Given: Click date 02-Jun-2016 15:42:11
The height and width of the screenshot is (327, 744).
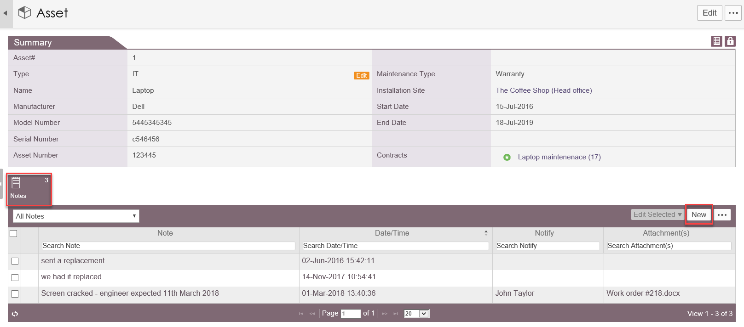Looking at the screenshot, I should (338, 261).
